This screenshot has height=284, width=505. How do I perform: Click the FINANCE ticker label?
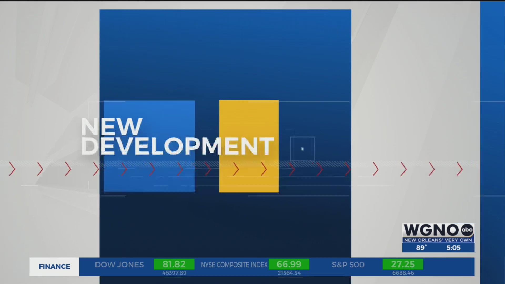coord(54,267)
